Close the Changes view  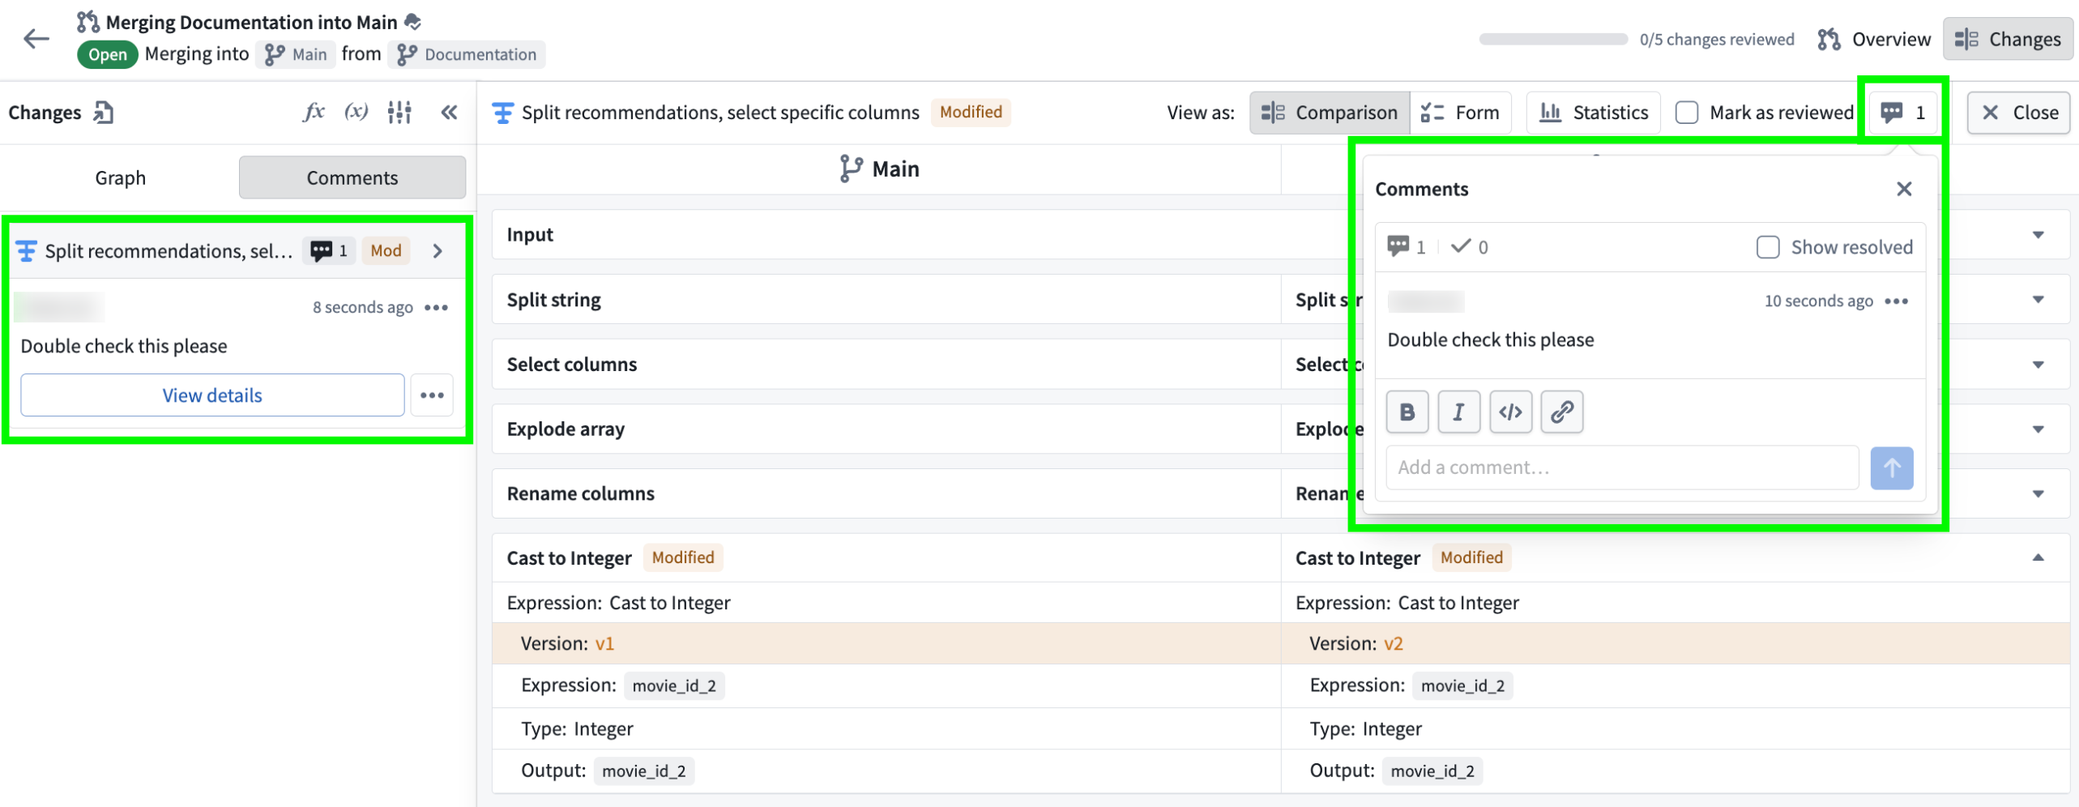(x=2017, y=113)
